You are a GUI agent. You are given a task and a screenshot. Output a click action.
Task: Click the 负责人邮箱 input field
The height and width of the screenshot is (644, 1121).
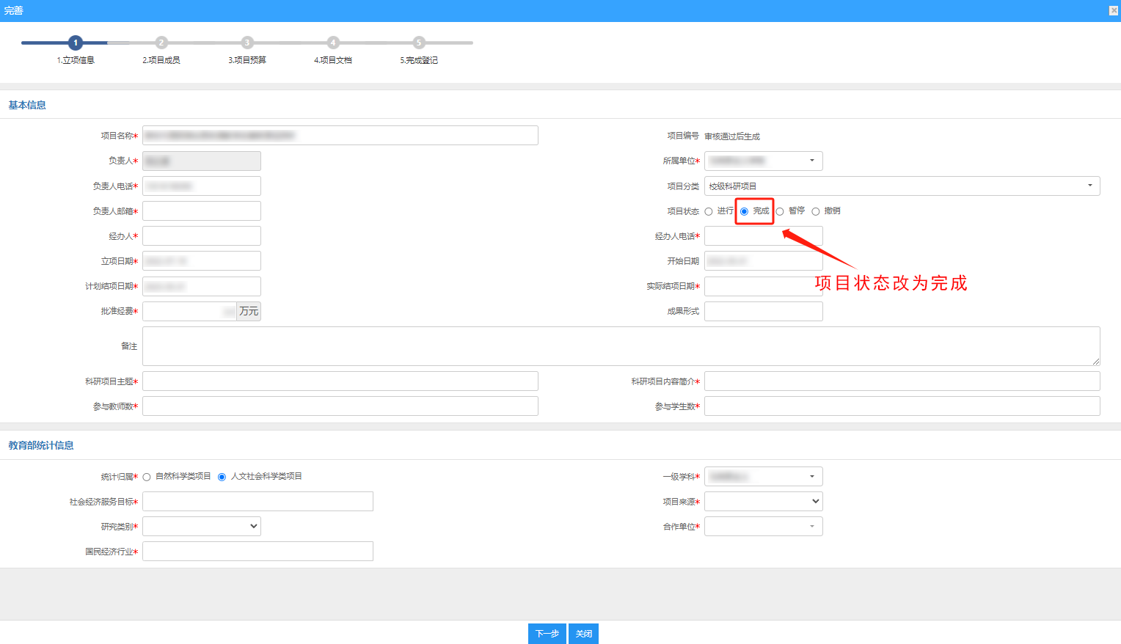pos(202,211)
